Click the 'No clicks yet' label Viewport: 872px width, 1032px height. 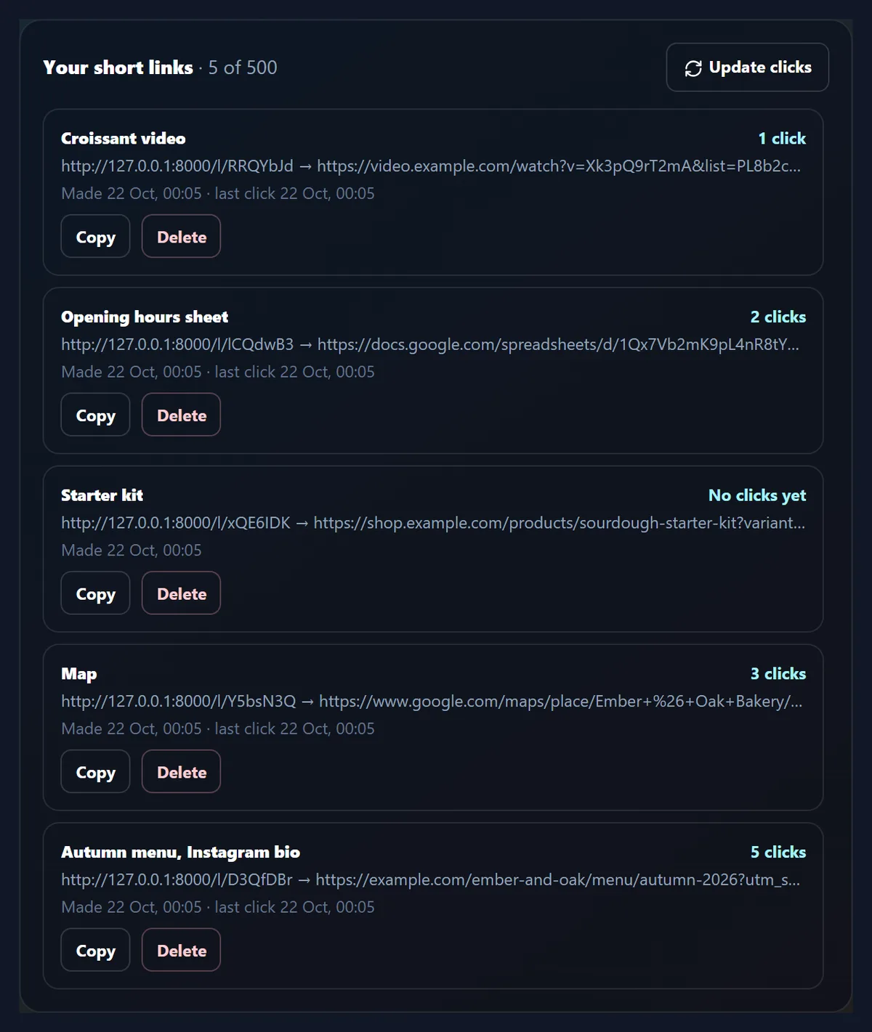(x=757, y=495)
